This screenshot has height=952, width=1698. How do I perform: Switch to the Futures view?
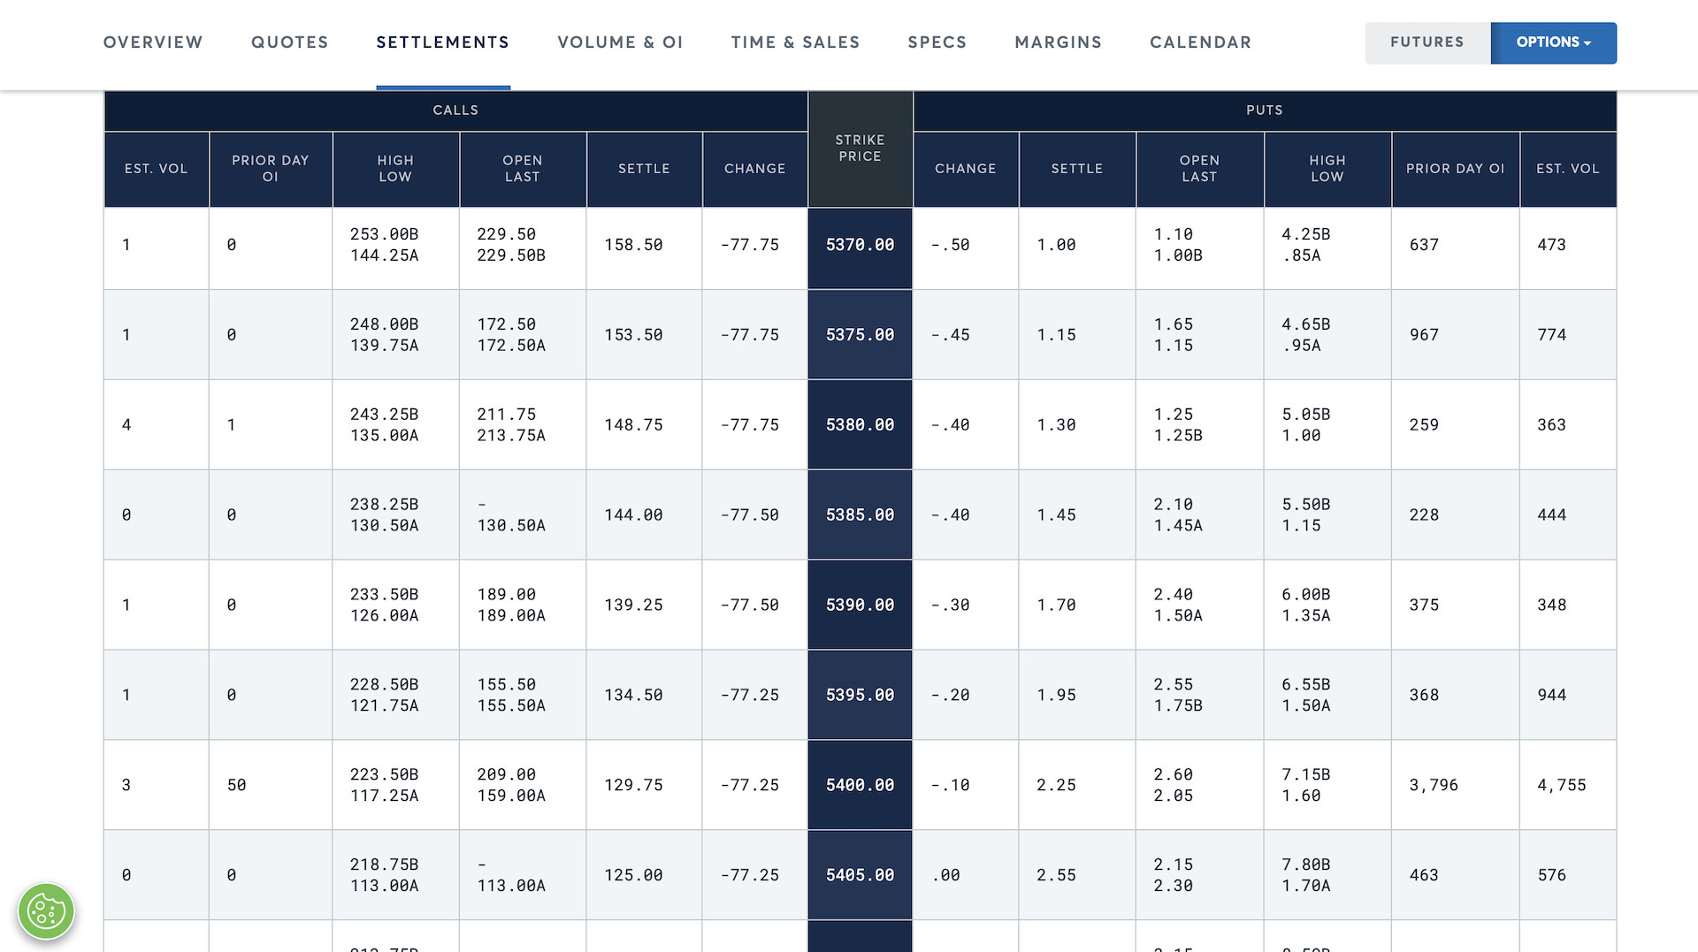tap(1426, 42)
